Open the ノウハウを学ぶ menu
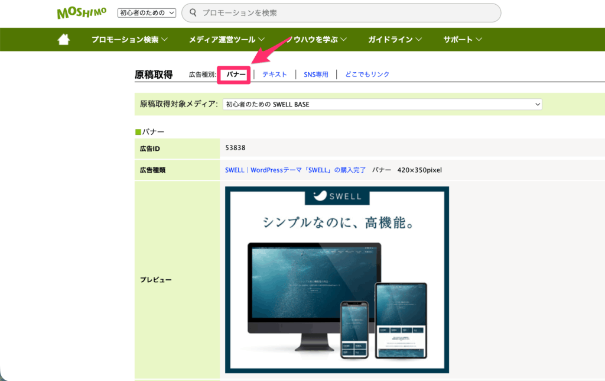This screenshot has width=605, height=381. coord(317,40)
